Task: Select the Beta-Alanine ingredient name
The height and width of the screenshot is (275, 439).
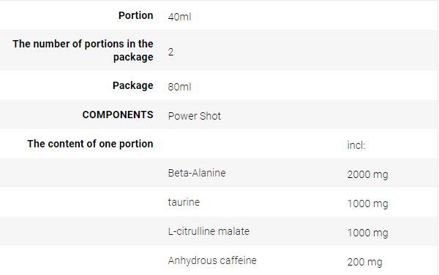Action: (x=197, y=173)
